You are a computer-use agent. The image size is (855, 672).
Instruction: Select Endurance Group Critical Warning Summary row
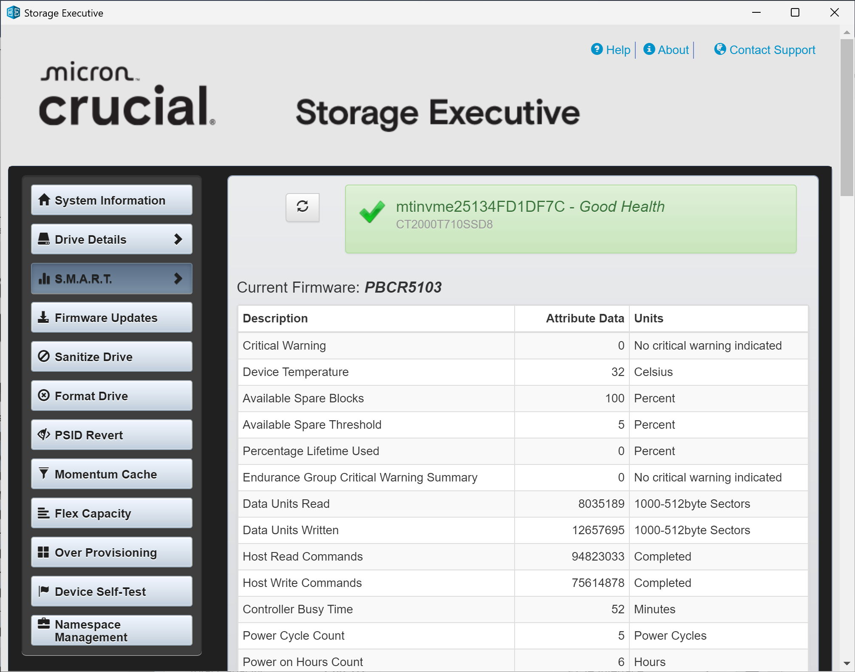[523, 477]
